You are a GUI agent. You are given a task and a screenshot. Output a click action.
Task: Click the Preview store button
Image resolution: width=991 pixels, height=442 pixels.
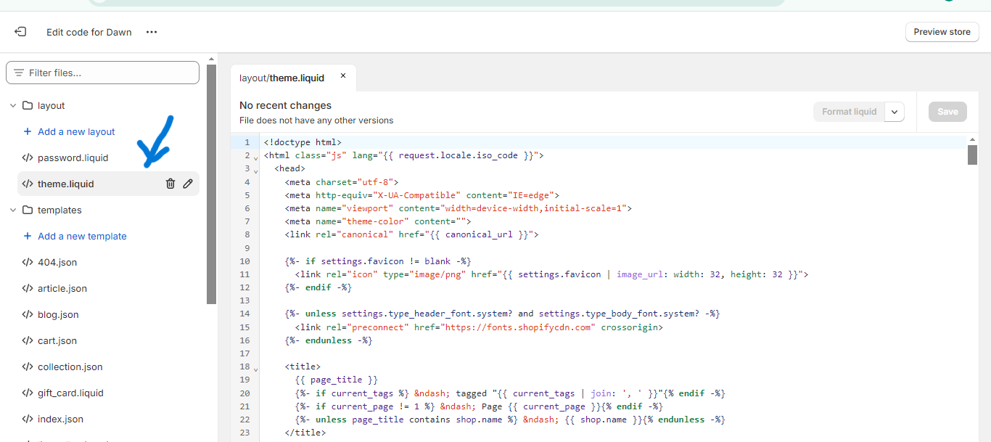(942, 32)
